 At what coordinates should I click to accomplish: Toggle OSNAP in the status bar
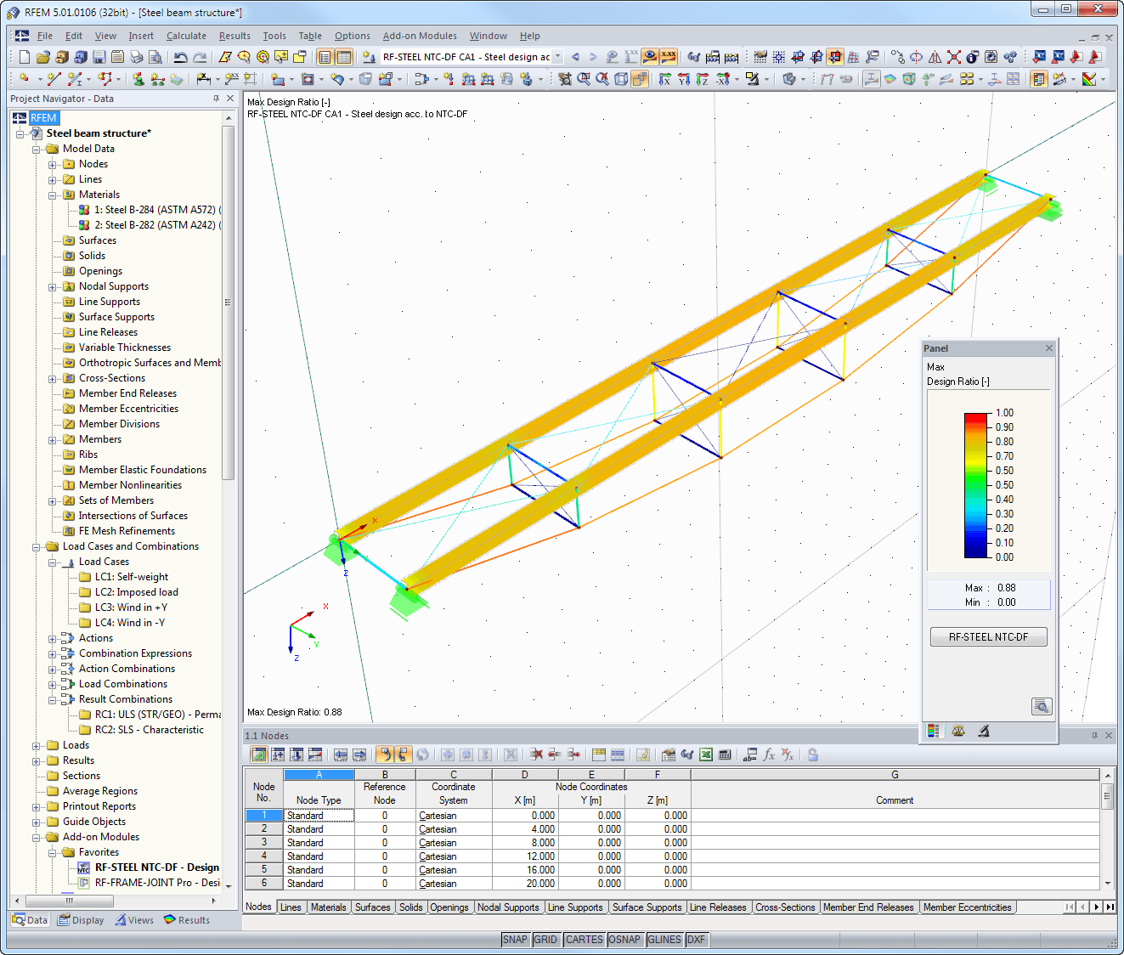624,940
